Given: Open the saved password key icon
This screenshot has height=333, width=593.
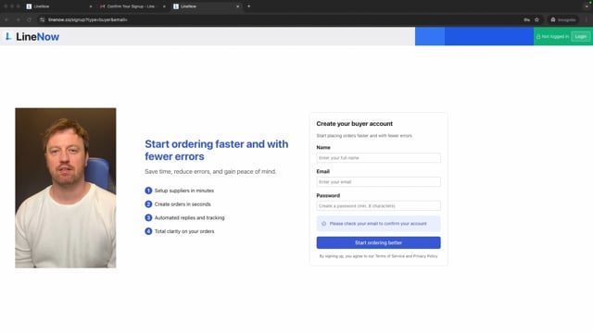Looking at the screenshot, I should click(x=526, y=19).
